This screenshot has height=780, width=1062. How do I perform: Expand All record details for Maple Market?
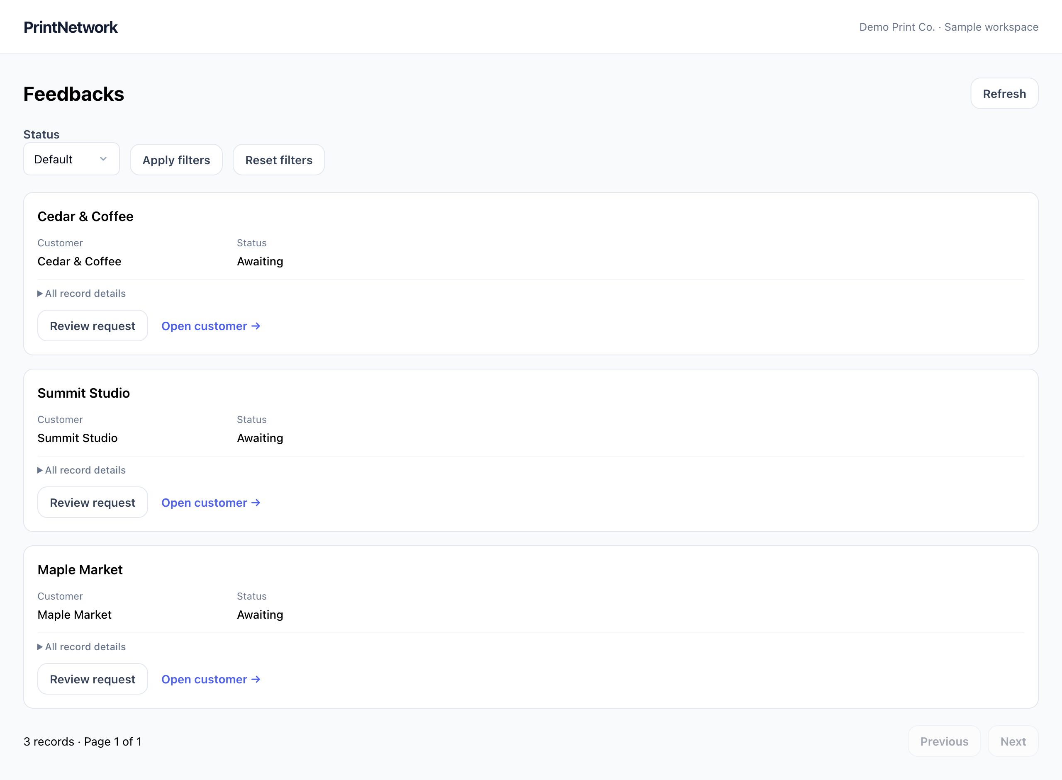(x=82, y=646)
